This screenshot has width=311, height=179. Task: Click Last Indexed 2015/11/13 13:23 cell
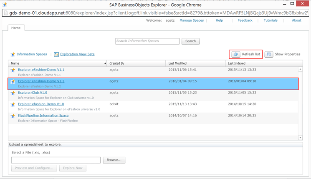click(x=242, y=70)
